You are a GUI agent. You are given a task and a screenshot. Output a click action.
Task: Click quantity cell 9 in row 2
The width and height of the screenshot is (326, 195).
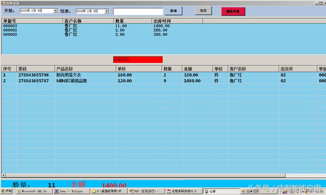[165, 81]
